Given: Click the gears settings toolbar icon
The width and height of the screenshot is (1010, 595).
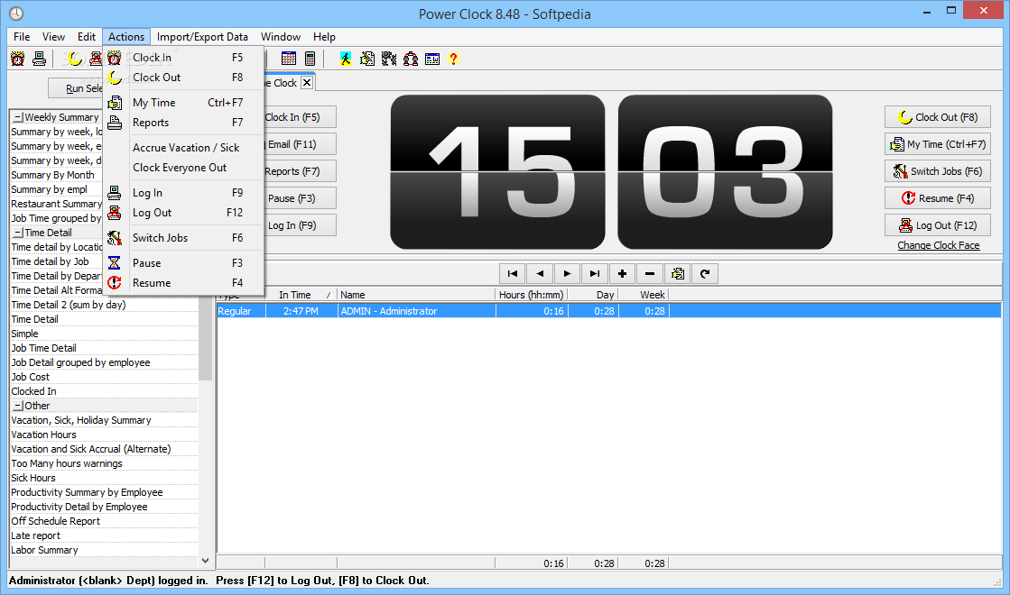Looking at the screenshot, I should pyautogui.click(x=389, y=59).
